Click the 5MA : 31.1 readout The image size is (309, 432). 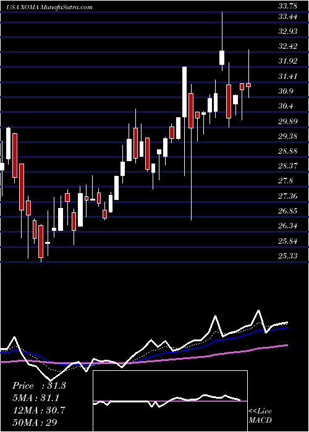[x=36, y=398]
